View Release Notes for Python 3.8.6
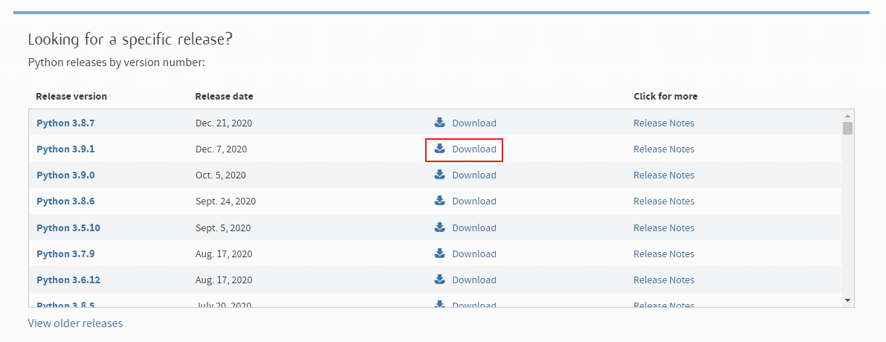Image resolution: width=886 pixels, height=342 pixels. pyautogui.click(x=664, y=201)
